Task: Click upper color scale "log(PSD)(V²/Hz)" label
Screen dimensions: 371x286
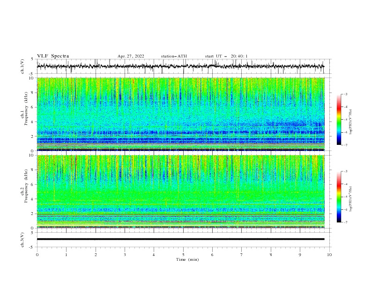Action: click(x=350, y=122)
